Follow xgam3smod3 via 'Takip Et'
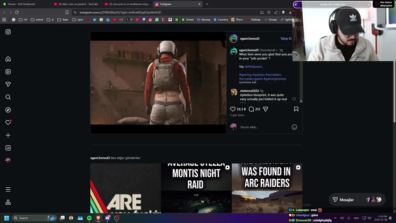The height and width of the screenshot is (223, 396). click(286, 38)
